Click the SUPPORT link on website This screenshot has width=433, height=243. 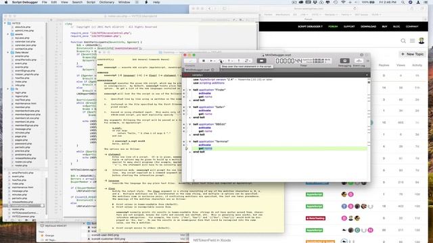[349, 27]
